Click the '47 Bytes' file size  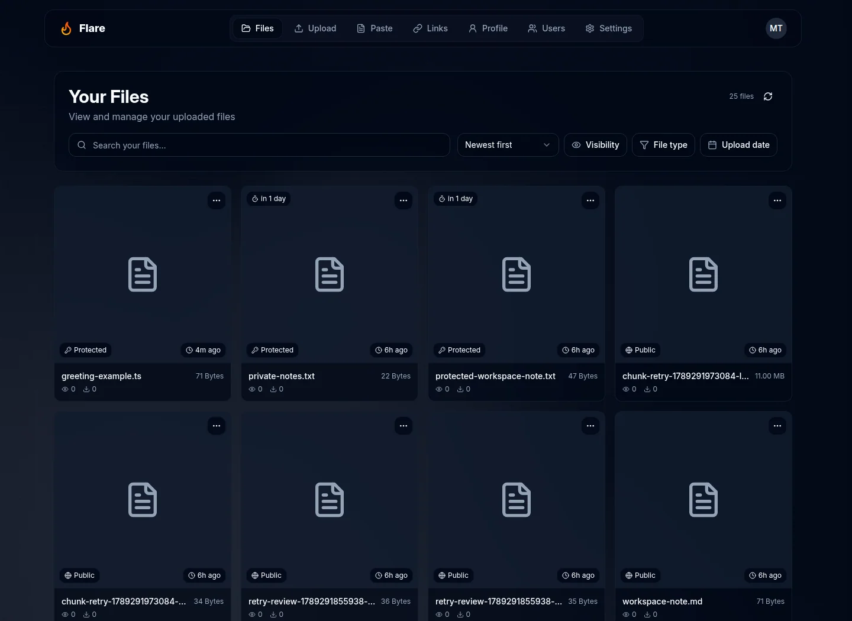click(583, 376)
